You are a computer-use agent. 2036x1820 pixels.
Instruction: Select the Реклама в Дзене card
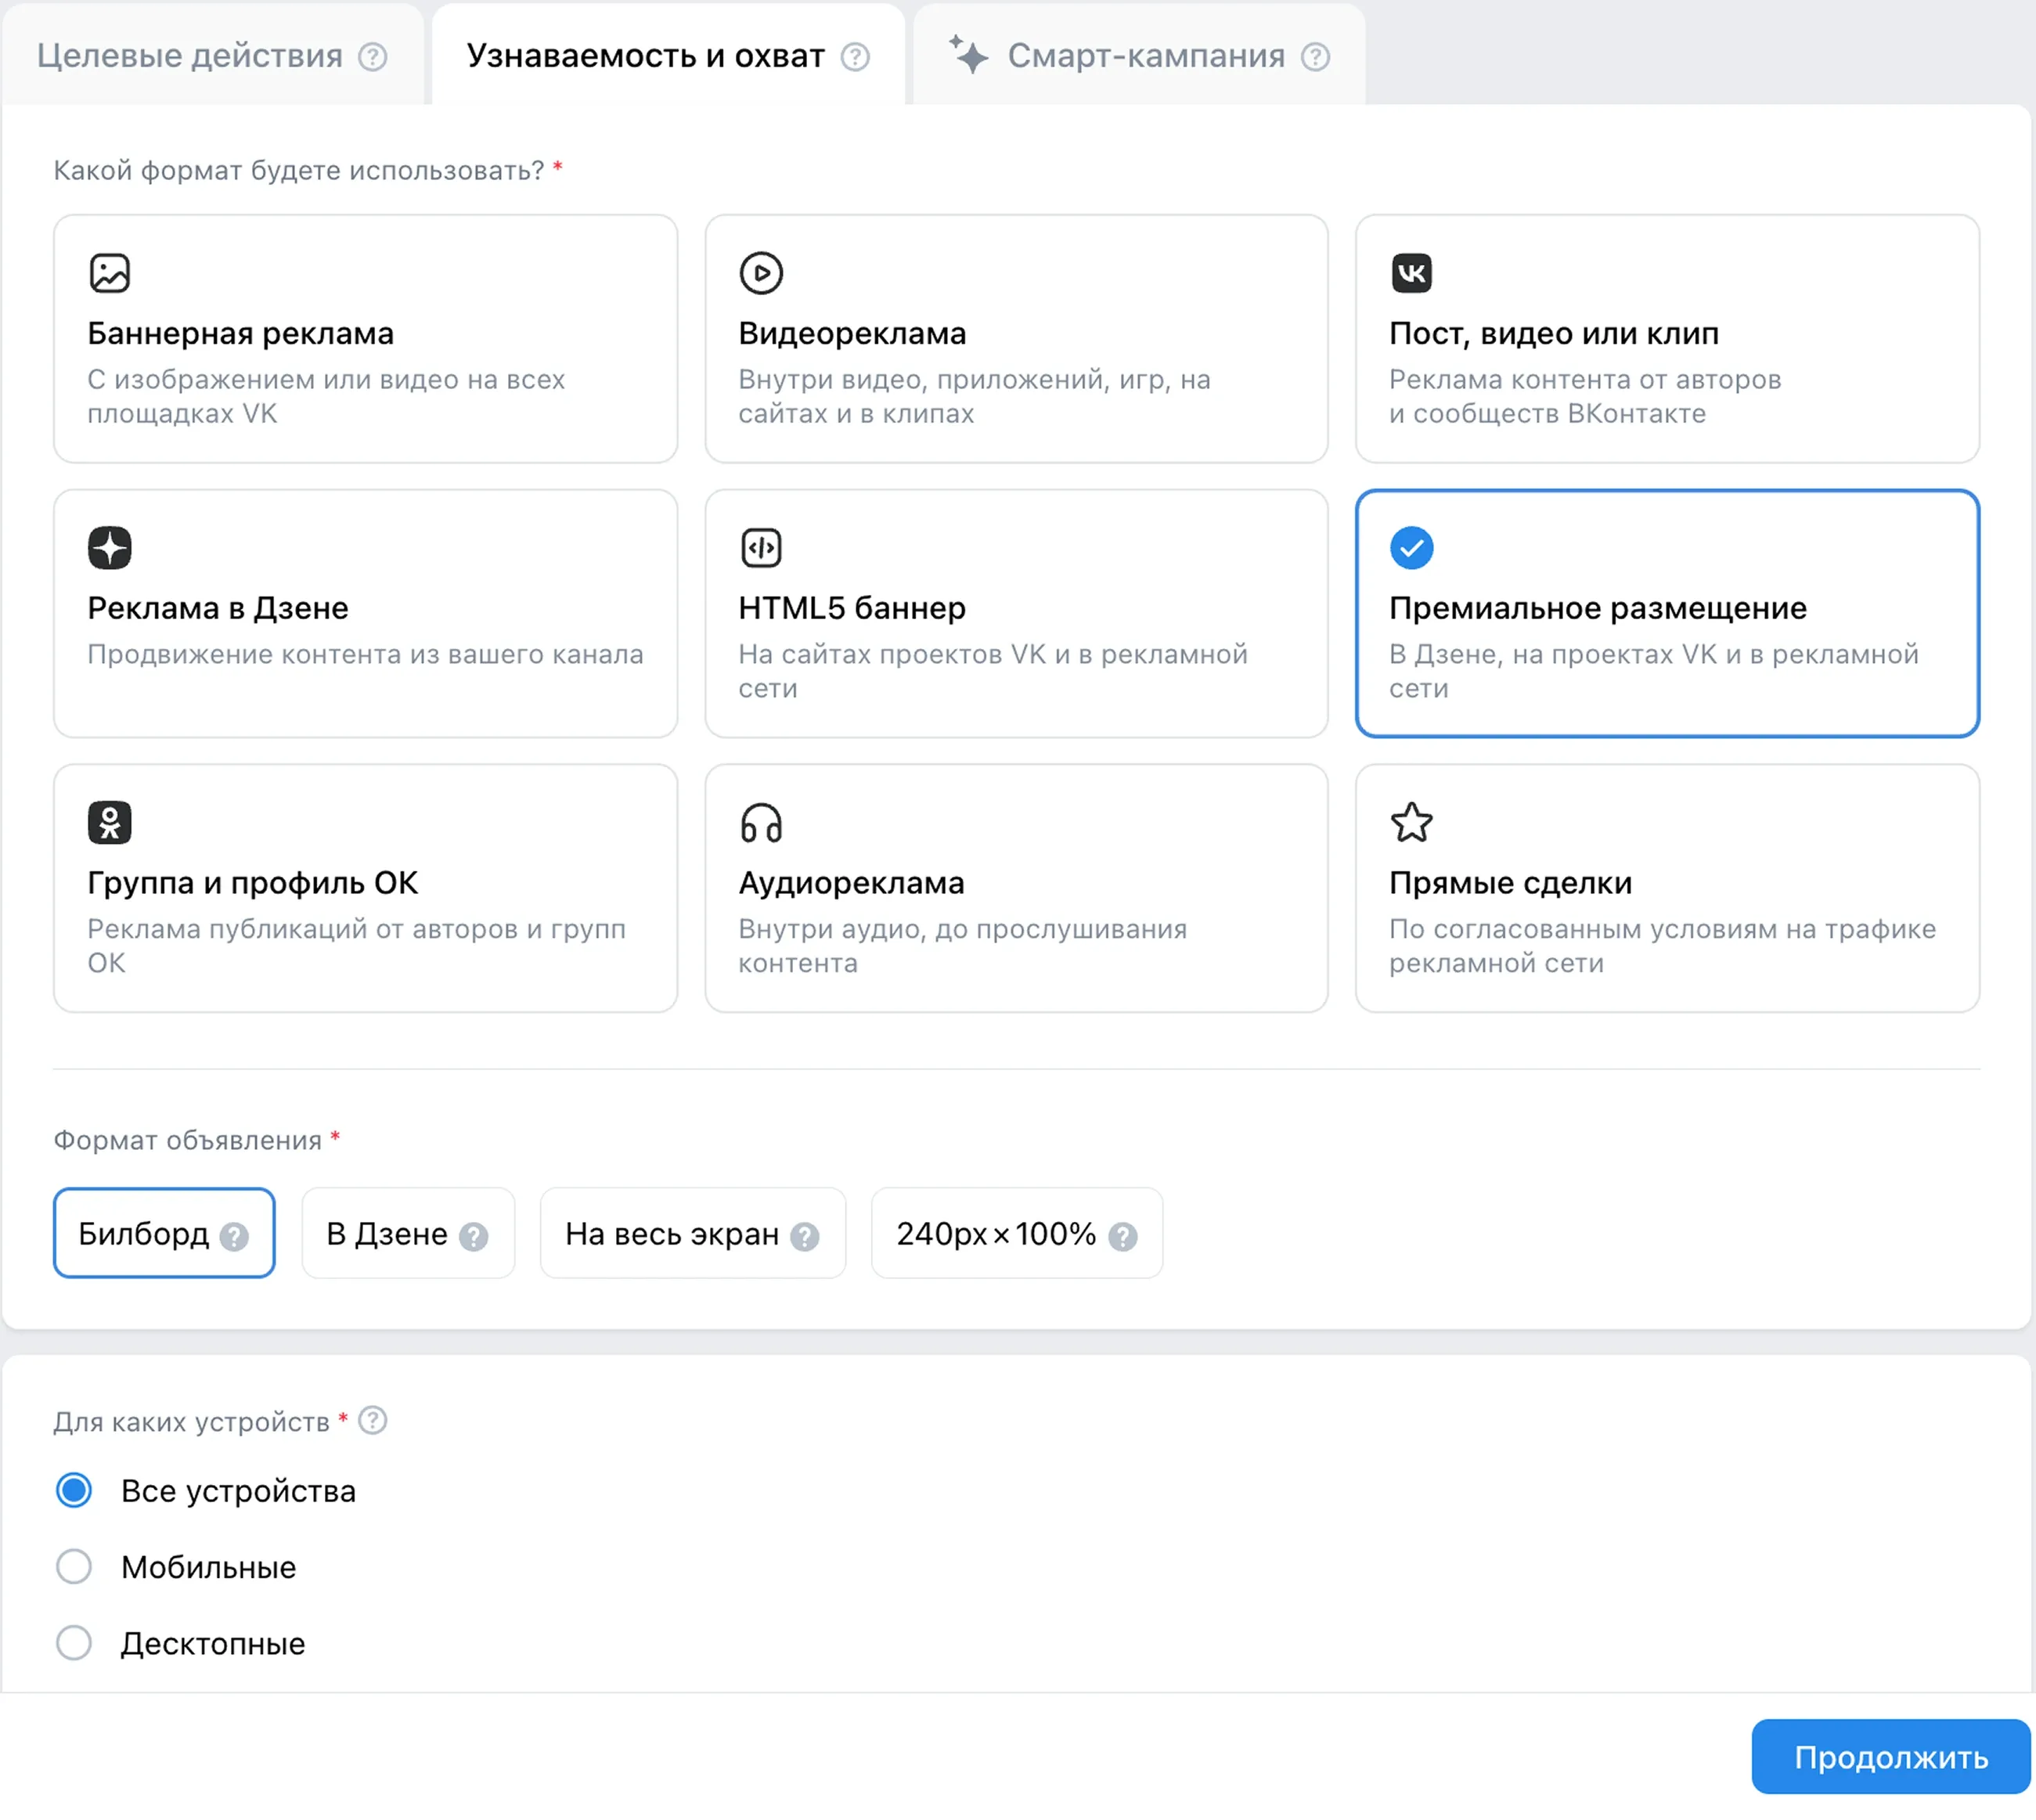pos(366,614)
